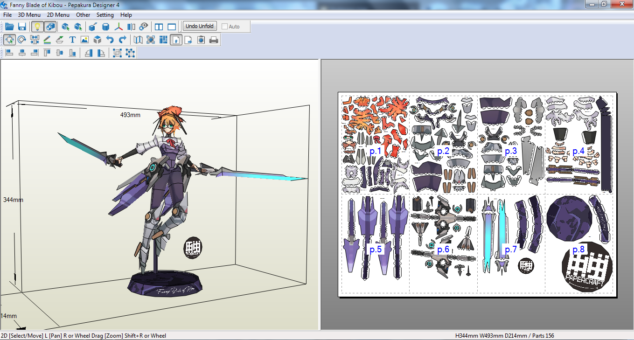Select page p.4 label in 2D view

coord(578,151)
